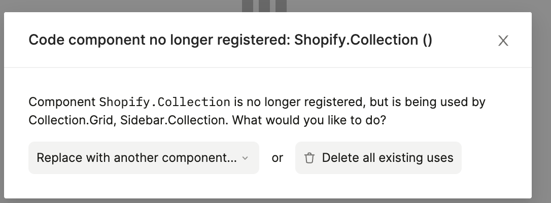Click the dimmed backdrop above the dialog's left side
551x203 pixels.
click(x=101, y=6)
